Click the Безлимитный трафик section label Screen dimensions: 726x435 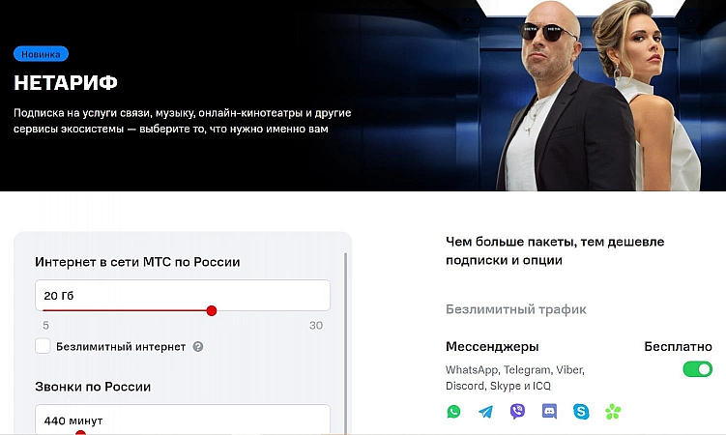516,309
